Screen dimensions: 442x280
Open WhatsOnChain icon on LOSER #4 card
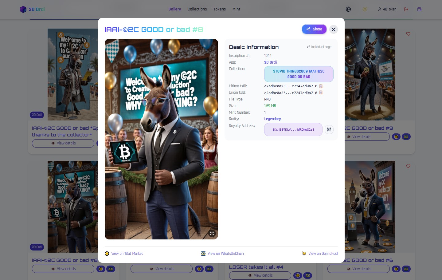pyautogui.click(x=308, y=275)
